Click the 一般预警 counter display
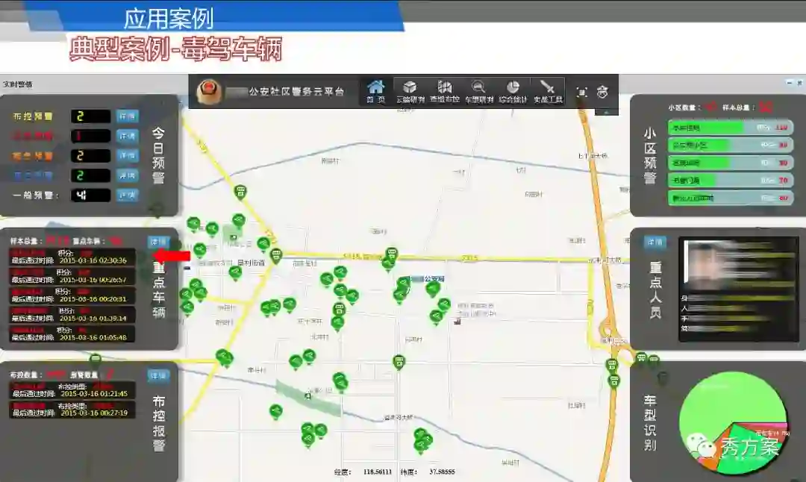Screen dimensions: 806x482 [x=90, y=195]
